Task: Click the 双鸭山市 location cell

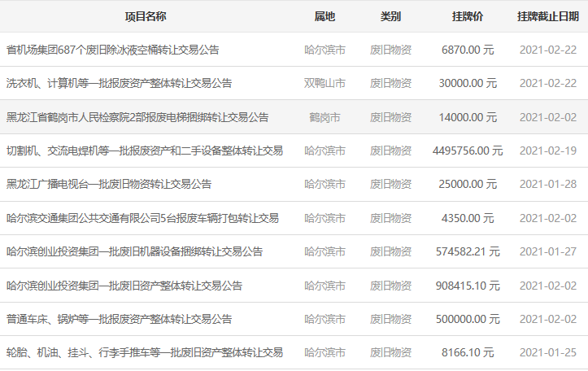Action: click(x=324, y=83)
